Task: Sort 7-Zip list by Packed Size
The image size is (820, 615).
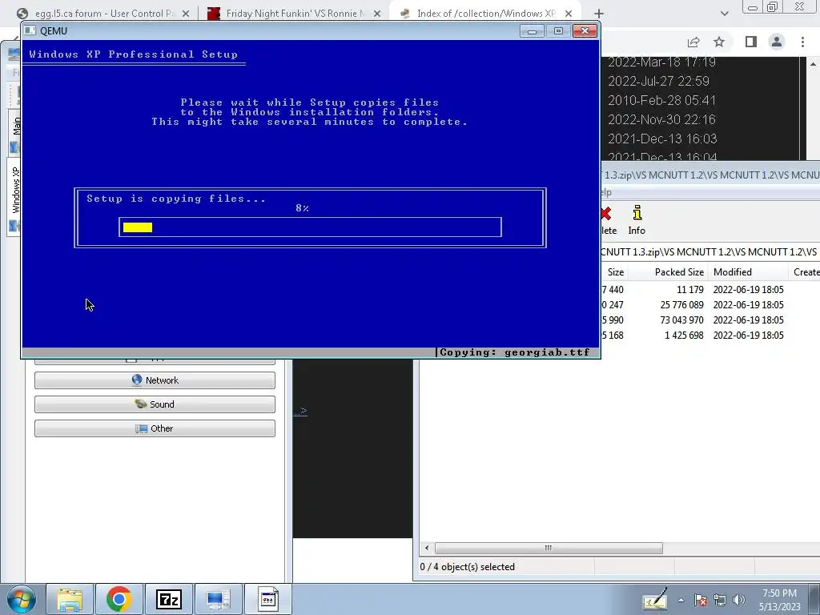Action: pyautogui.click(x=668, y=272)
